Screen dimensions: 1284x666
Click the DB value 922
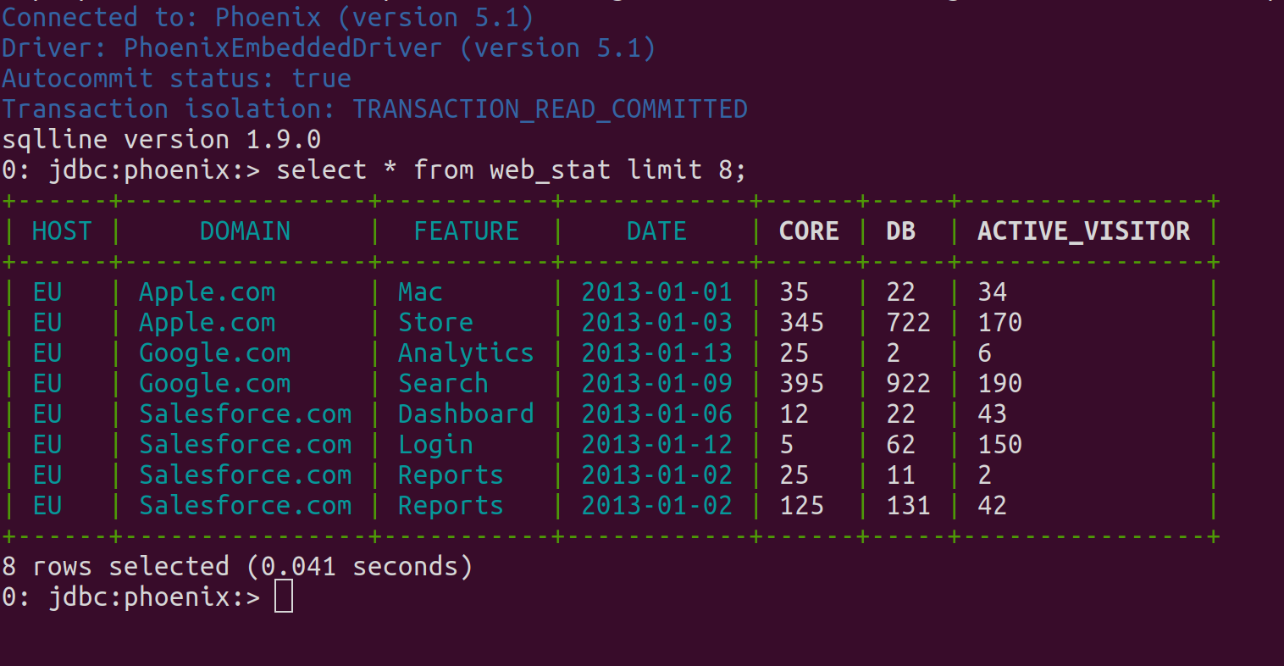pos(908,384)
